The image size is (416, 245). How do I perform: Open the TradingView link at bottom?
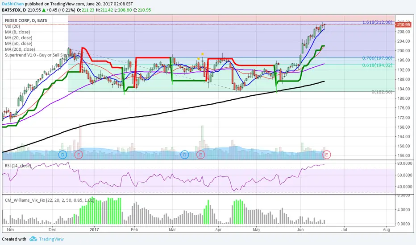tap(51, 239)
